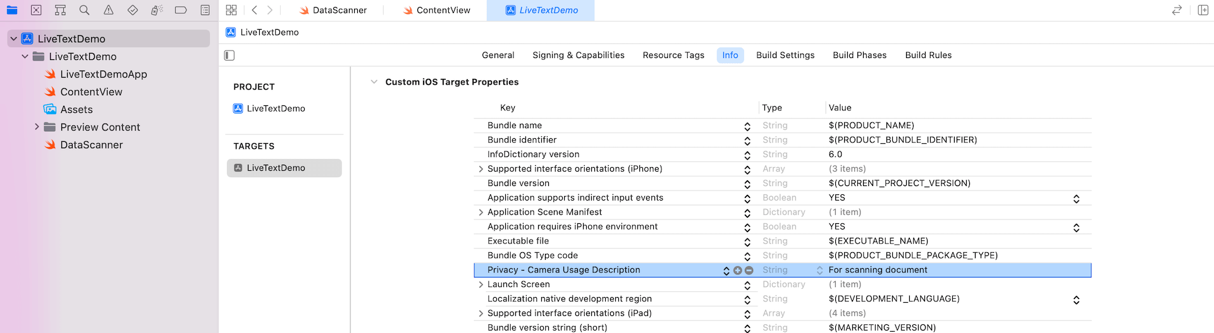Viewport: 1214px width, 333px height.
Task: Open key picker for Executable file row
Action: pyautogui.click(x=747, y=242)
